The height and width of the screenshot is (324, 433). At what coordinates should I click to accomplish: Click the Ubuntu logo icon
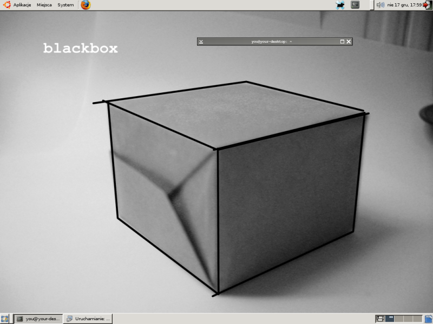coord(6,5)
